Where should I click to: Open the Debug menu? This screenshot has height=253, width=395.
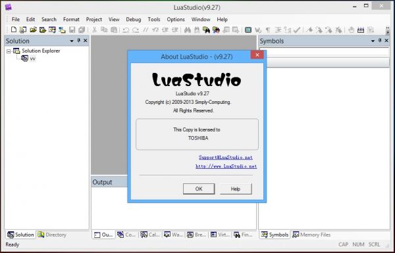point(133,19)
